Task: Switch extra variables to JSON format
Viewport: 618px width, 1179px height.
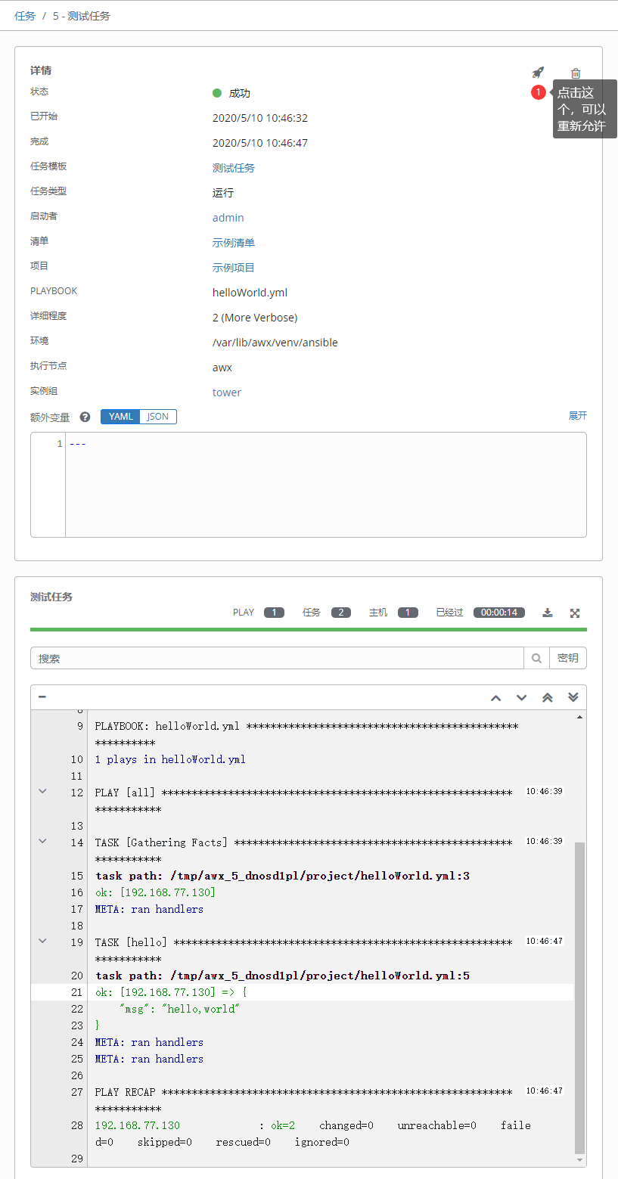Action: pyautogui.click(x=158, y=417)
